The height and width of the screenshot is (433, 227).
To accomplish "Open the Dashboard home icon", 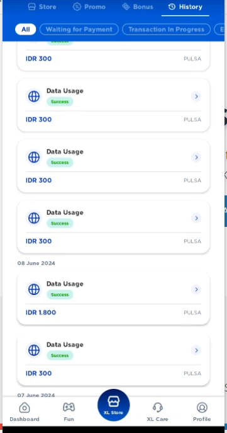I will pyautogui.click(x=25, y=408).
